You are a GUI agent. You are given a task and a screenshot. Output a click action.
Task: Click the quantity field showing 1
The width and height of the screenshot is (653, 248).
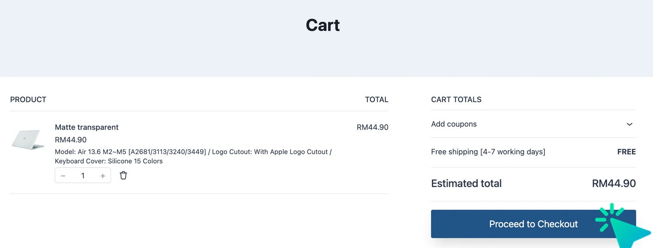pos(83,176)
